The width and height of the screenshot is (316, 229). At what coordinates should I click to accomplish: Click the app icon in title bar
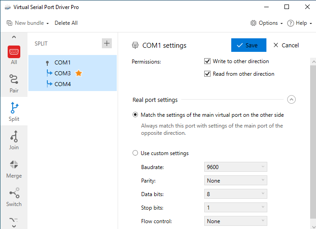[8, 7]
